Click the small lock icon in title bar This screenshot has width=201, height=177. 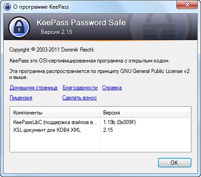pos(7,7)
